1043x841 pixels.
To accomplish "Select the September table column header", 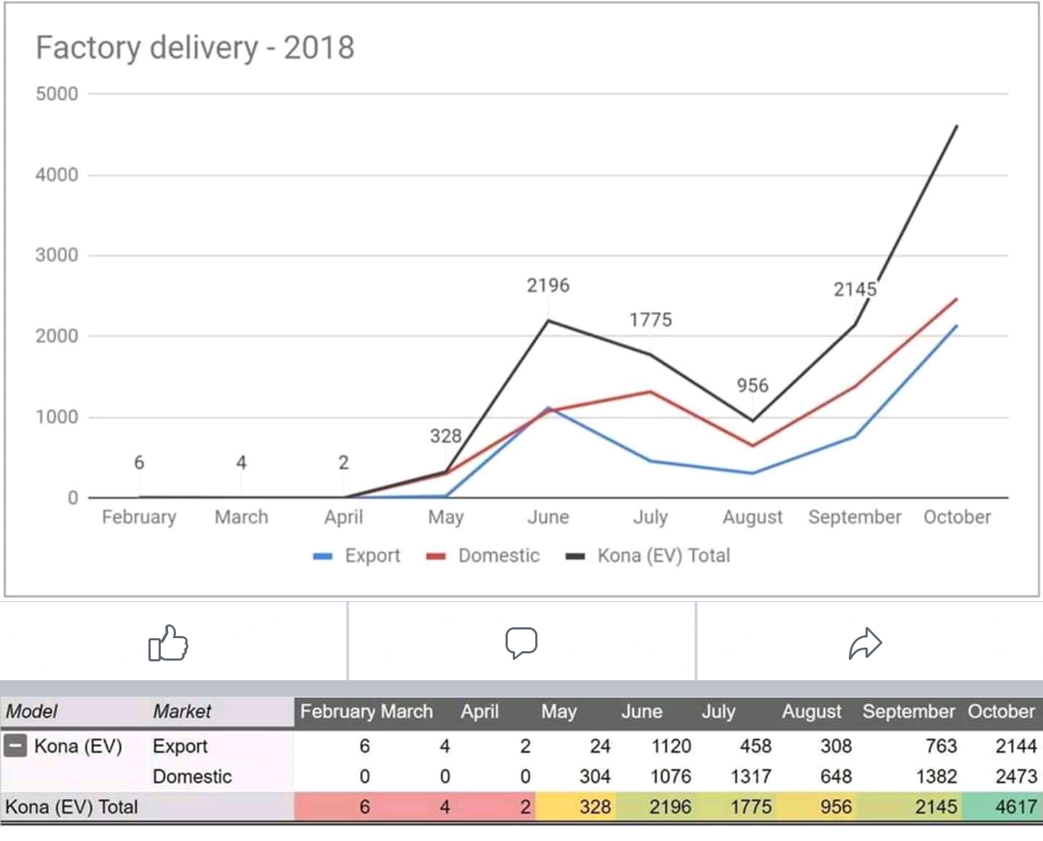I will [x=908, y=711].
